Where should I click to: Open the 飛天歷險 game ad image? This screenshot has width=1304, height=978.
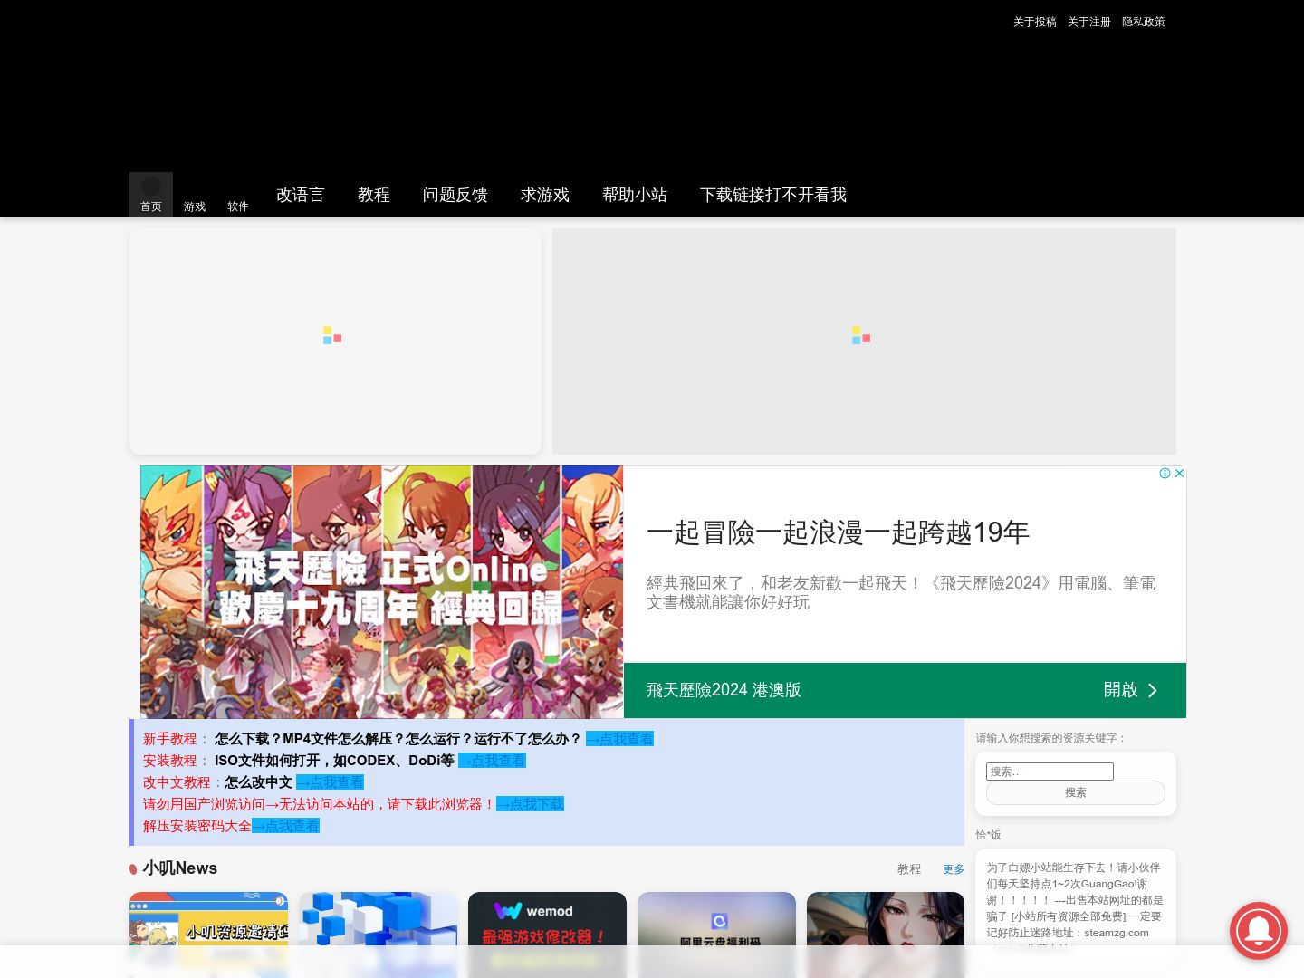coord(381,592)
